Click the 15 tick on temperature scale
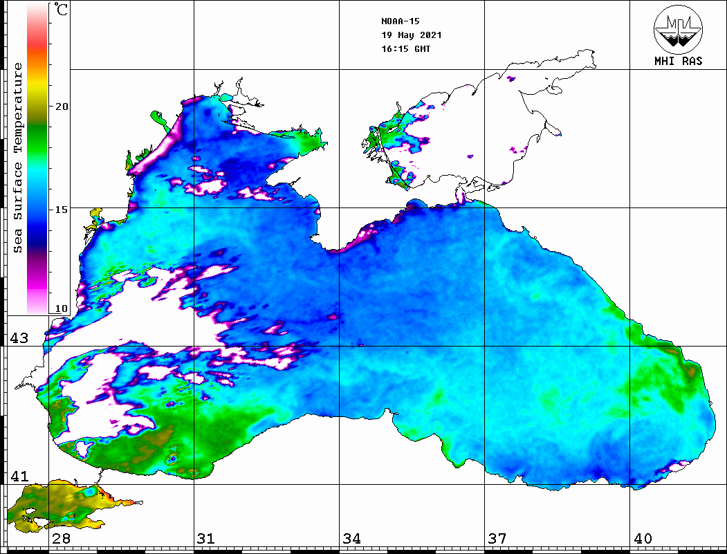Image resolution: width=727 pixels, height=554 pixels. coord(61,210)
